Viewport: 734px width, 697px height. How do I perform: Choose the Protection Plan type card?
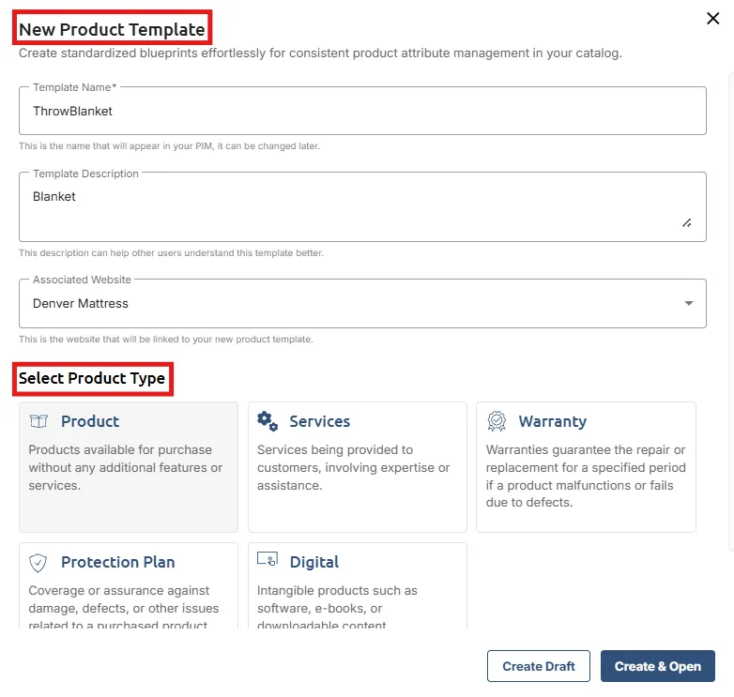click(x=129, y=585)
